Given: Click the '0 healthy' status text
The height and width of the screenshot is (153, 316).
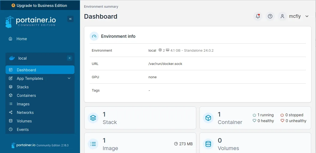Looking at the screenshot, I should pyautogui.click(x=266, y=121).
